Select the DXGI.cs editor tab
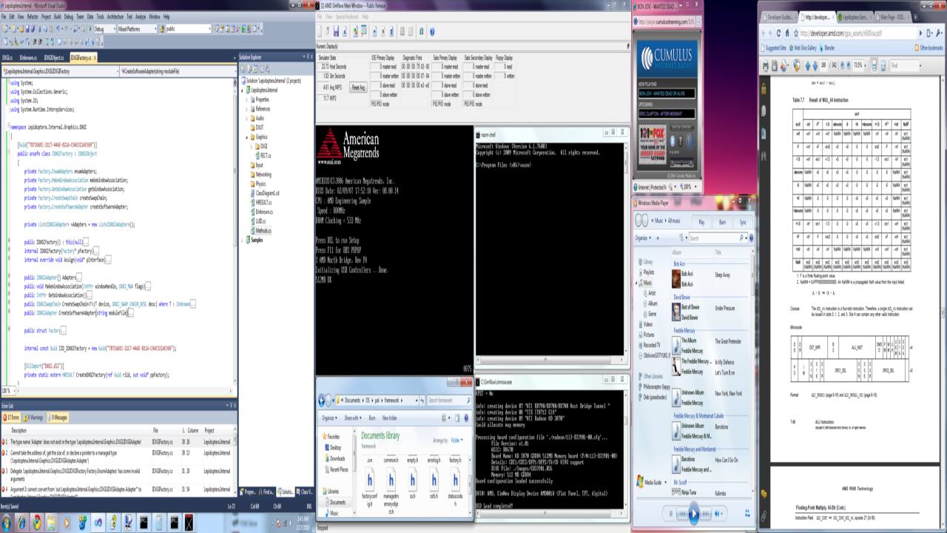 coord(7,57)
